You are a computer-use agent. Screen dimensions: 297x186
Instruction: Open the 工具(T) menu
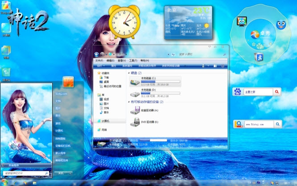point(133,61)
